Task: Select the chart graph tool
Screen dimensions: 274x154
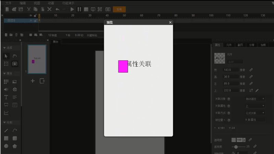Action: [x=6, y=113]
